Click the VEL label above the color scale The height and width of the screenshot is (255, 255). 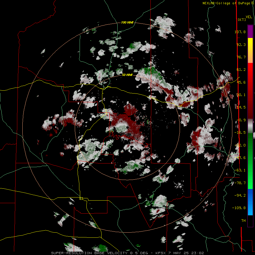pos(249,17)
